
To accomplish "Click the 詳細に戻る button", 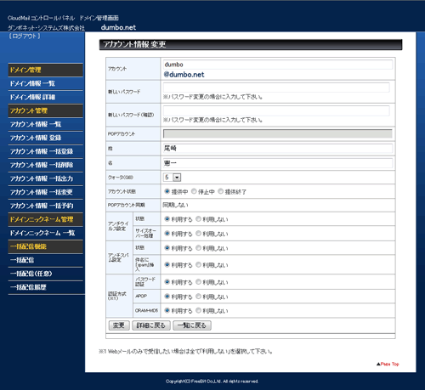I will 151,325.
